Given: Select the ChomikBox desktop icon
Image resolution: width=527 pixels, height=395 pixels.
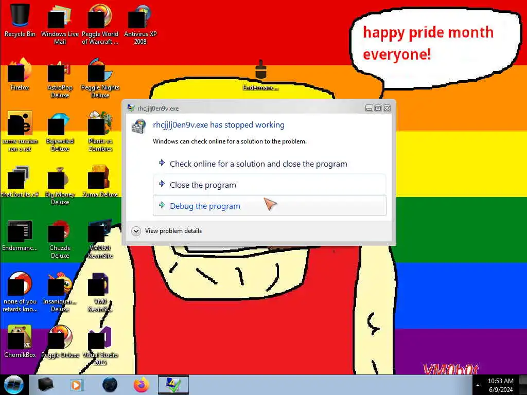Looking at the screenshot, I should (x=20, y=342).
